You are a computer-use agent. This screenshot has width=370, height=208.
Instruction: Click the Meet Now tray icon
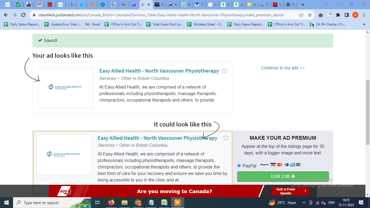(311, 203)
